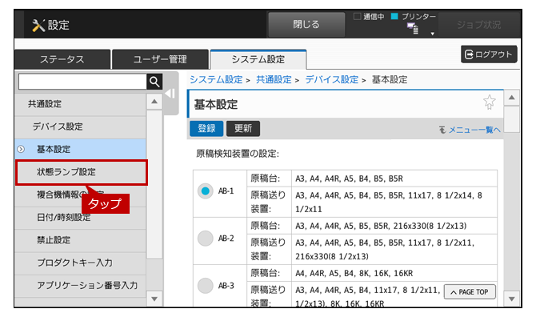
Task: Click the settings wrench icon
Action: click(38, 25)
